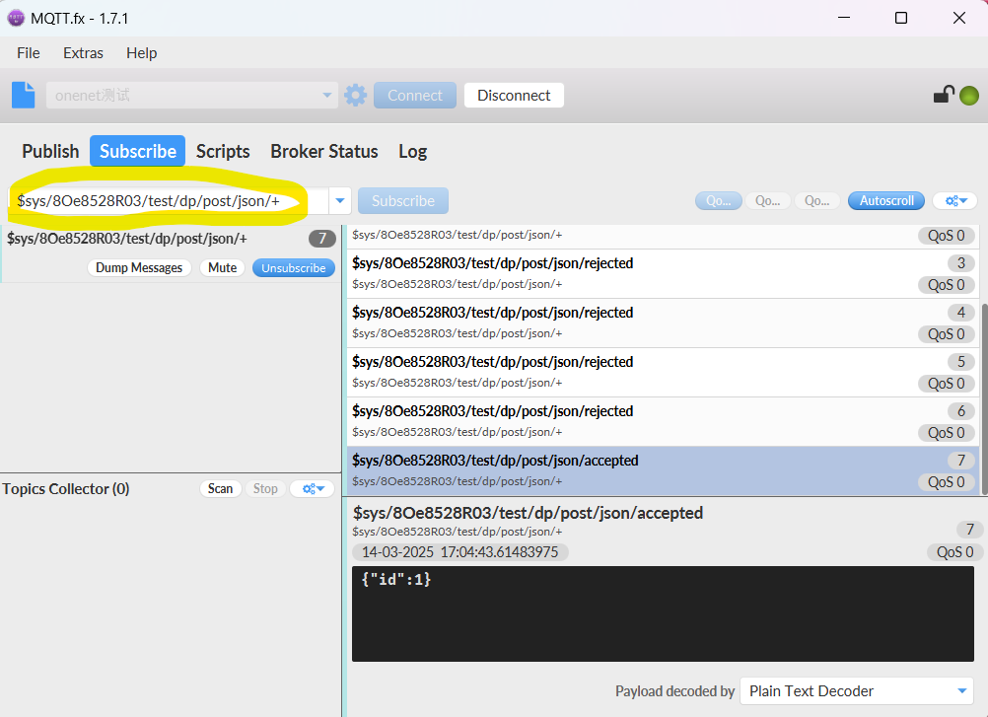Select the first QoS toggle in toolbar
The image size is (988, 717).
[718, 201]
